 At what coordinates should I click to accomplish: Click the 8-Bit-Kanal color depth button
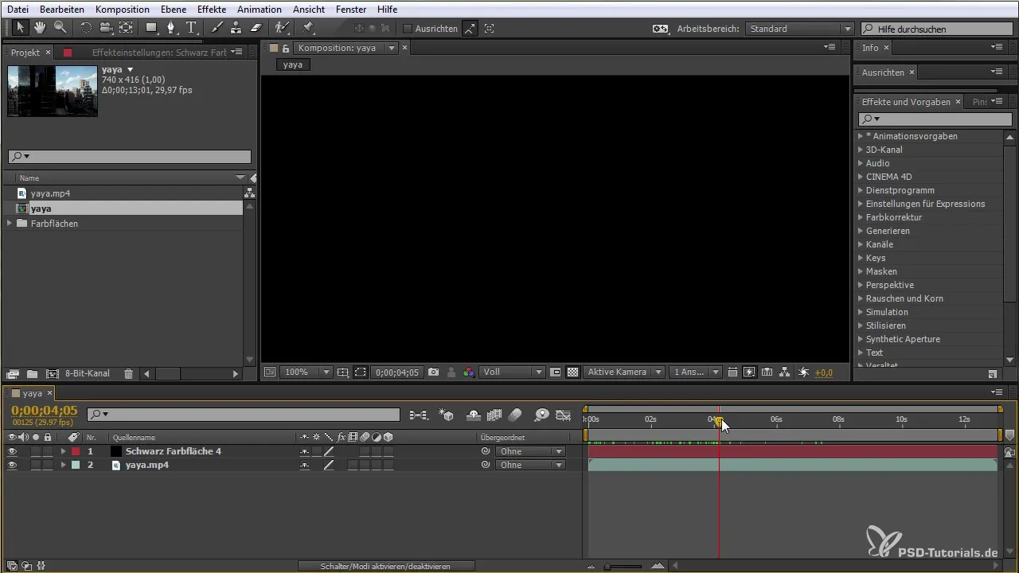tap(88, 373)
